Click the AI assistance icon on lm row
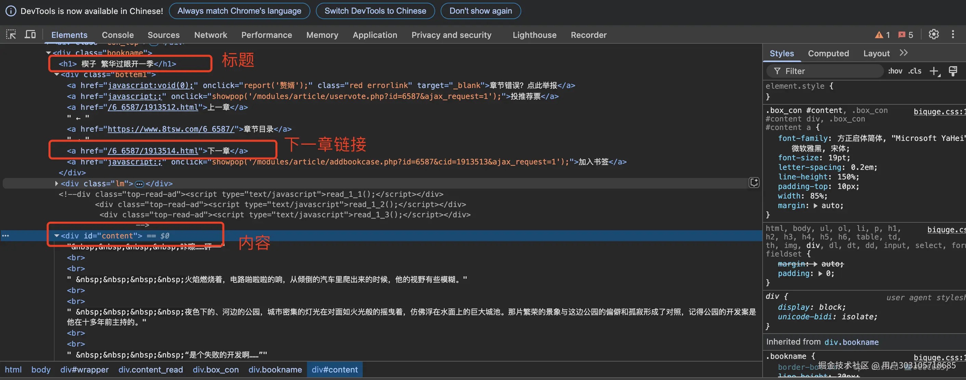The width and height of the screenshot is (966, 380). (x=754, y=183)
